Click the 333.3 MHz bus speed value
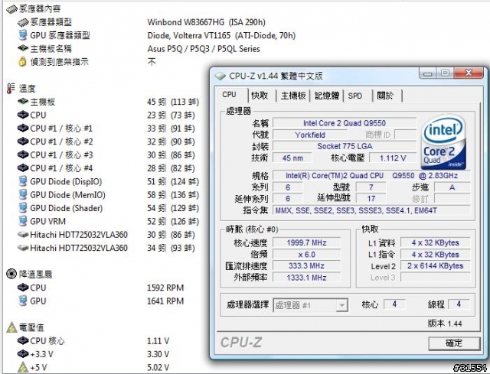Viewport: 490px width, 374px height. pyautogui.click(x=306, y=265)
